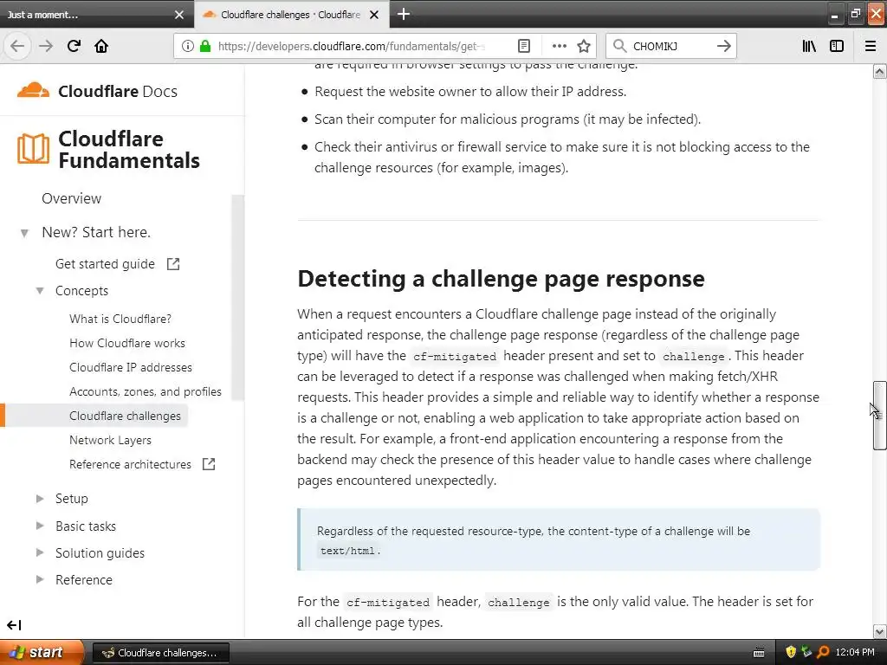Click the search box containing CHOMIKJ
This screenshot has width=887, height=665.
[670, 46]
